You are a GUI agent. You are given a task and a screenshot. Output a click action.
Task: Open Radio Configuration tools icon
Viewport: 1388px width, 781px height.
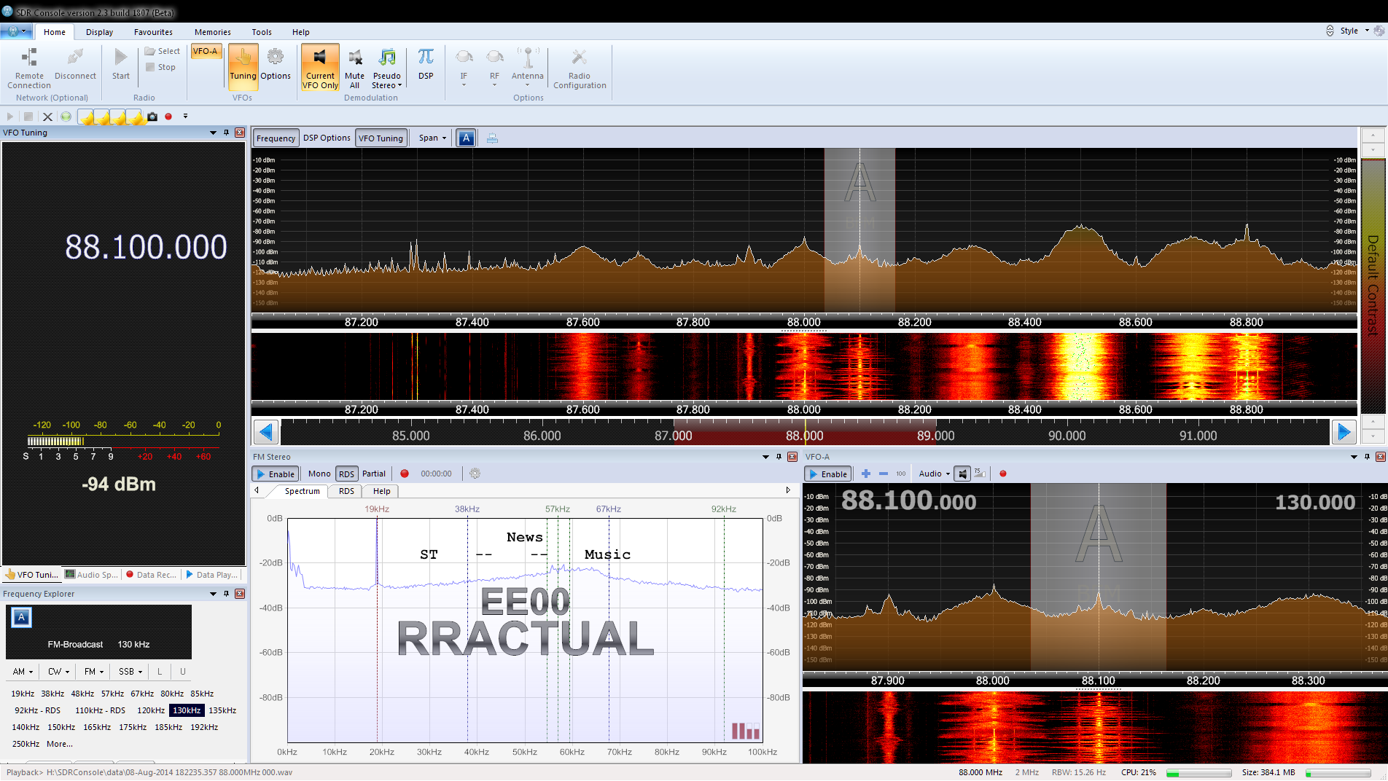click(580, 58)
